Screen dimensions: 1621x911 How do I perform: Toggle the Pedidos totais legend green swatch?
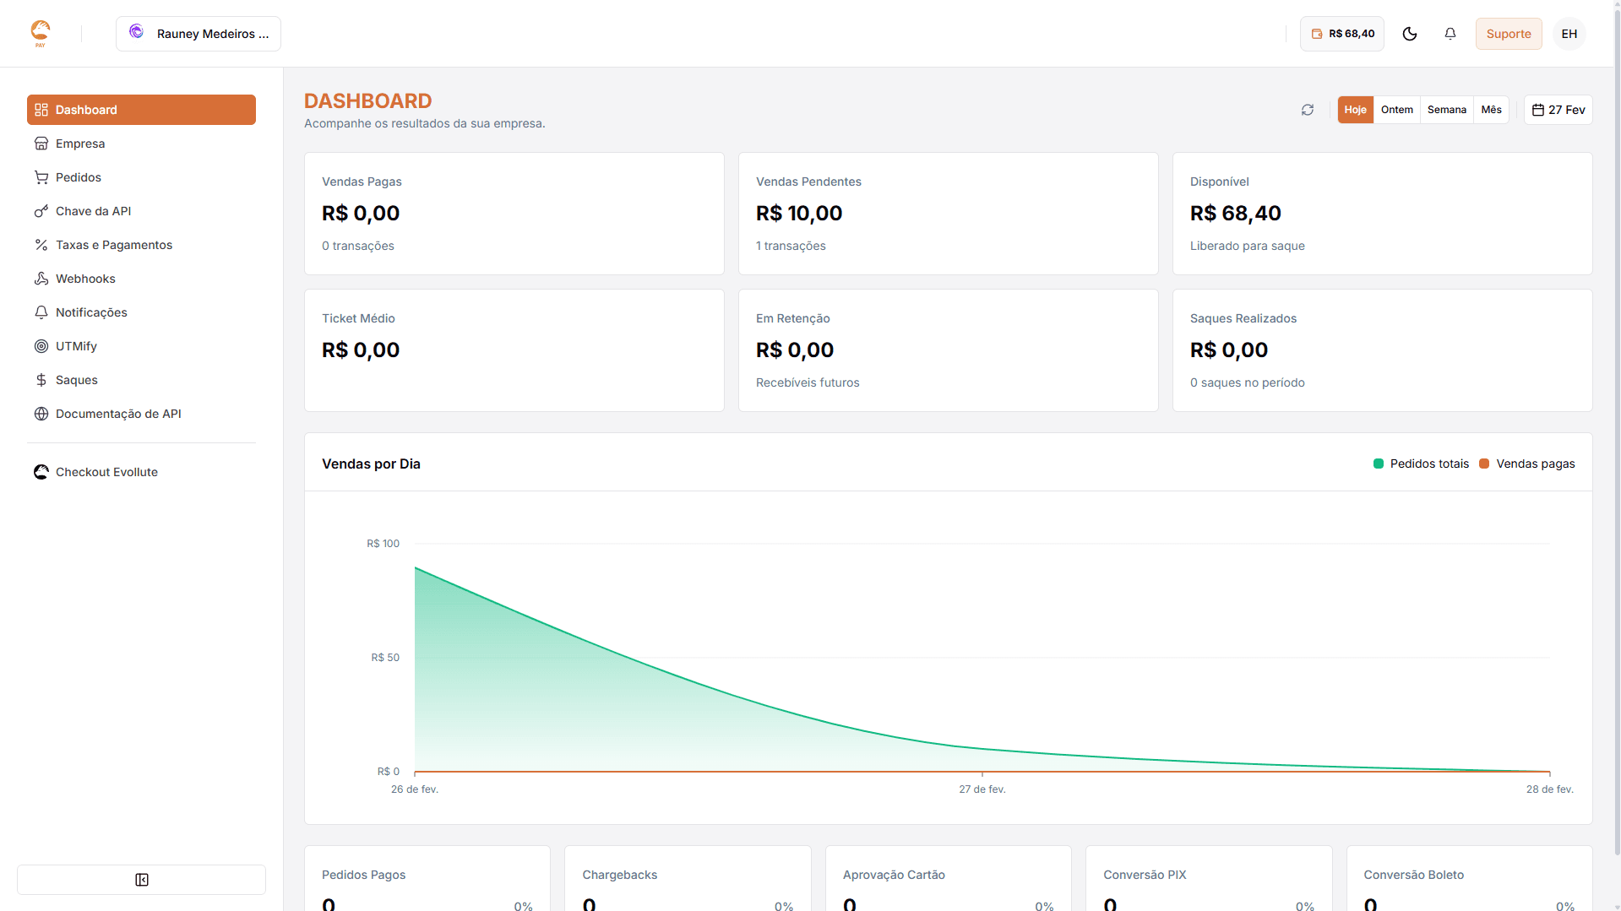(x=1378, y=464)
